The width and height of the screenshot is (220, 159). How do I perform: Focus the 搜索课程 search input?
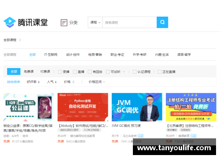tap(129, 22)
